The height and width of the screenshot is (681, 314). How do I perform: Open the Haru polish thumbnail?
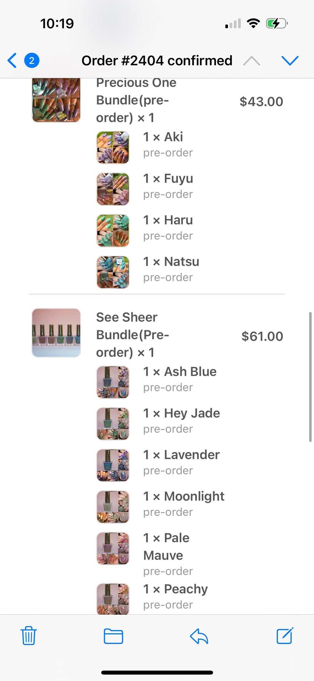pyautogui.click(x=113, y=230)
